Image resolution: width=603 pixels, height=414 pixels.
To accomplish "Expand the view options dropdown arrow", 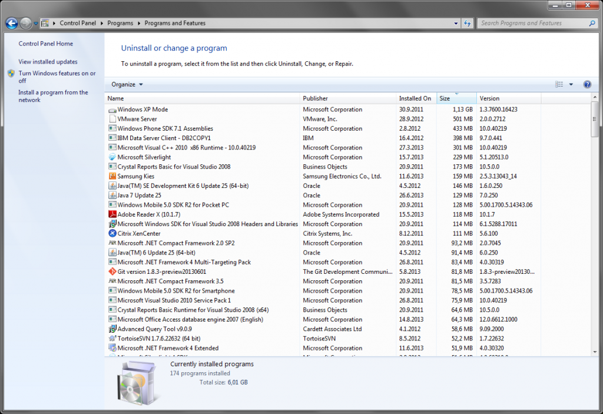I will (571, 85).
